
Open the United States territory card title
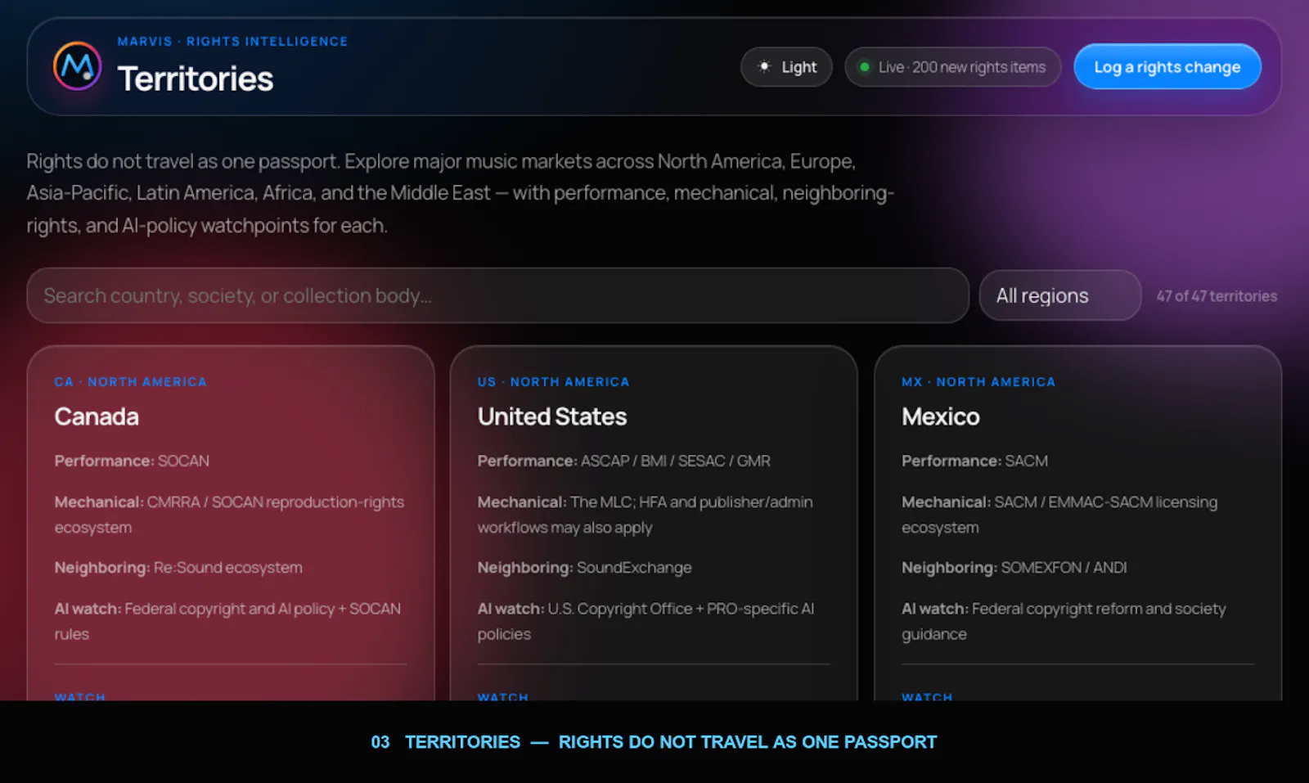pos(552,416)
